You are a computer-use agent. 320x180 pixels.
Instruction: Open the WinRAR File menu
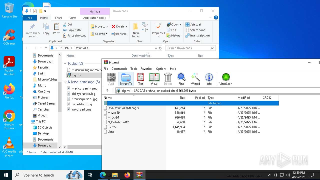(x=106, y=68)
